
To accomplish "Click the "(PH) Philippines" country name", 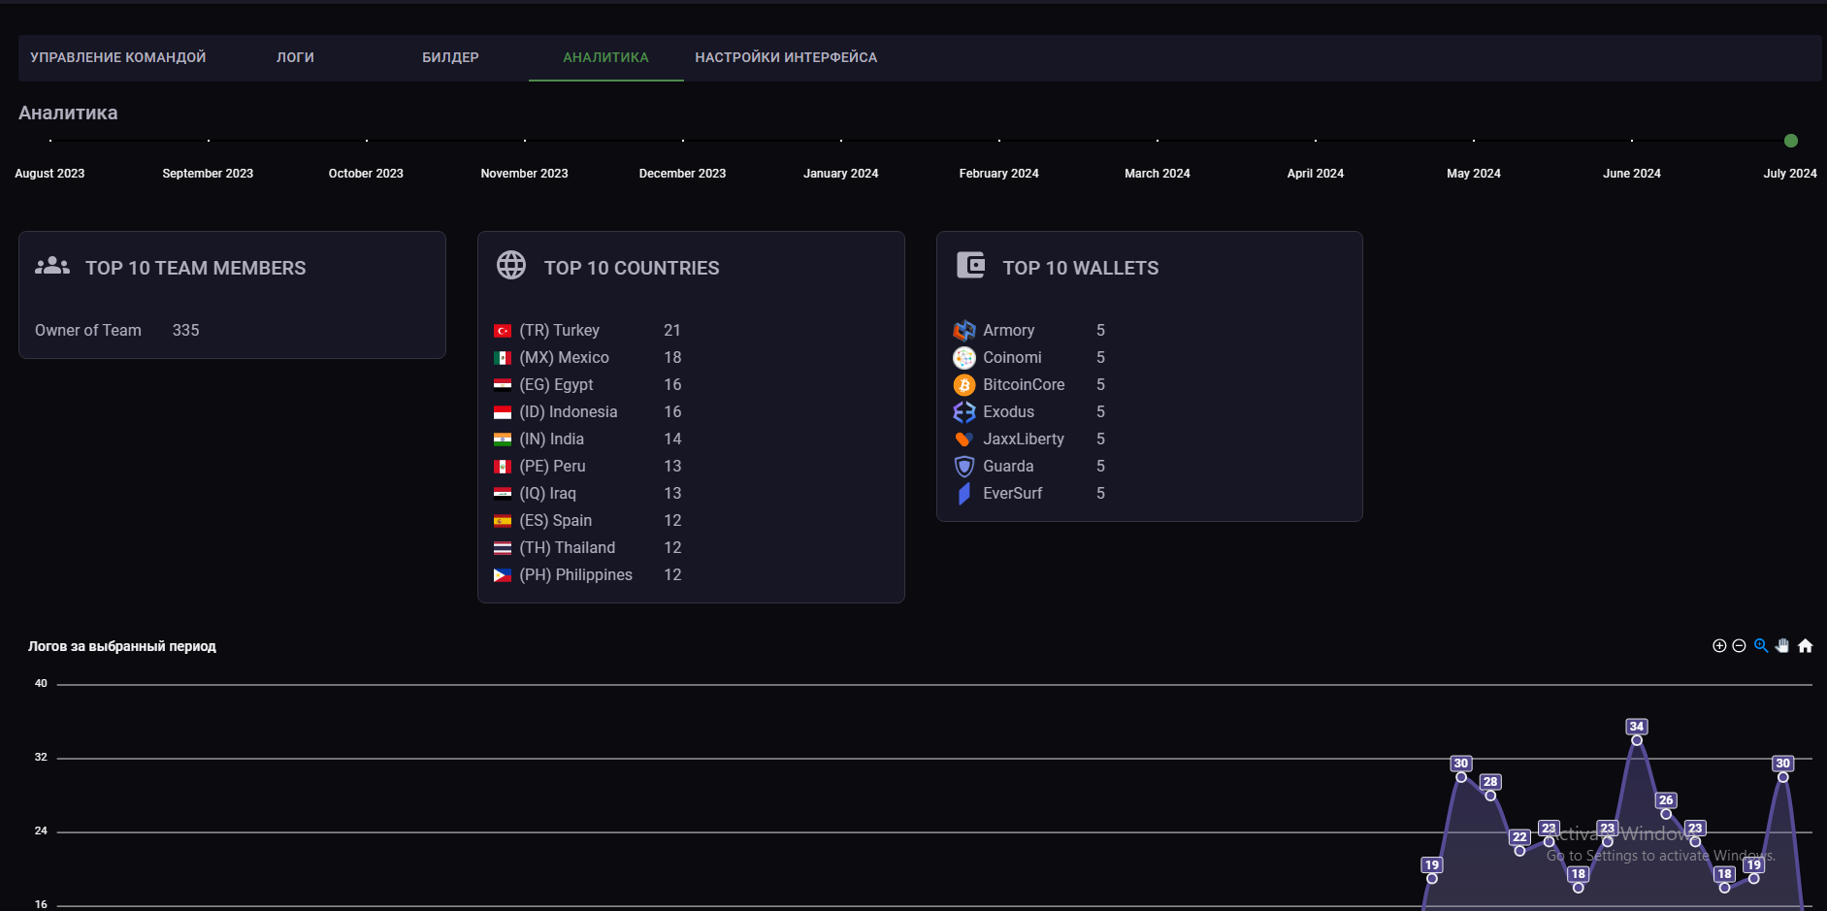I will (575, 575).
